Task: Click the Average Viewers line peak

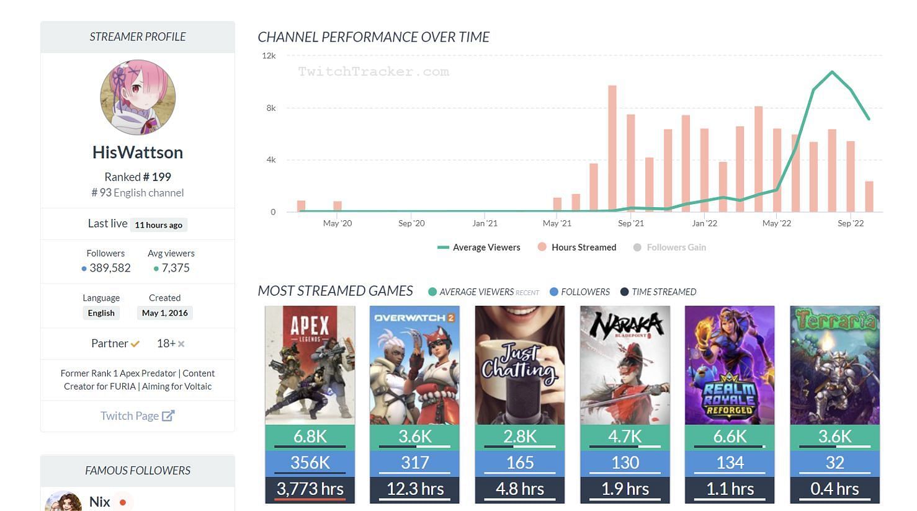Action: click(x=832, y=73)
